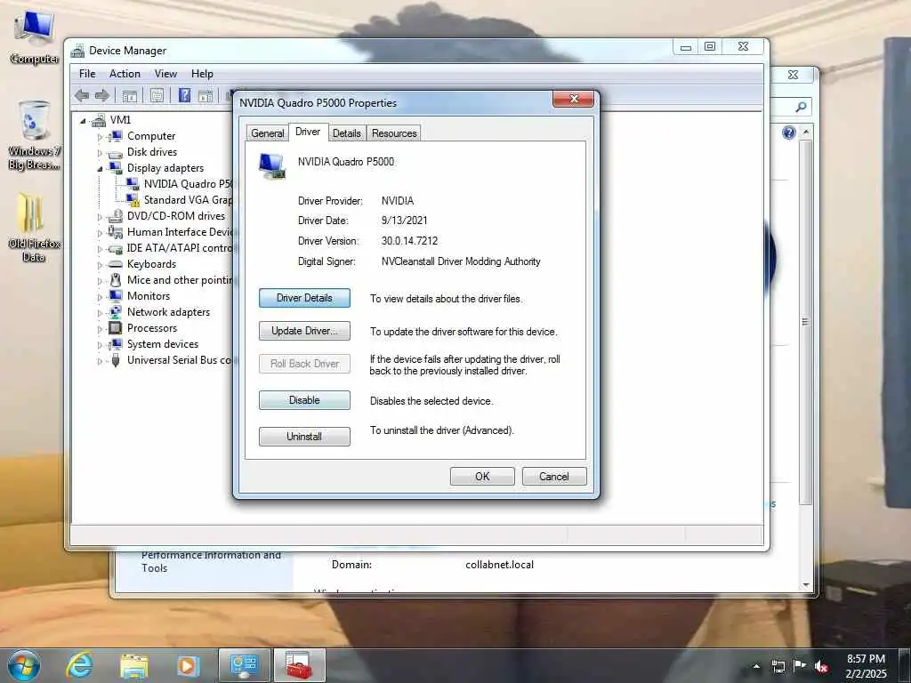Collapse the VM1 root node
Image resolution: width=911 pixels, height=683 pixels.
pos(83,121)
